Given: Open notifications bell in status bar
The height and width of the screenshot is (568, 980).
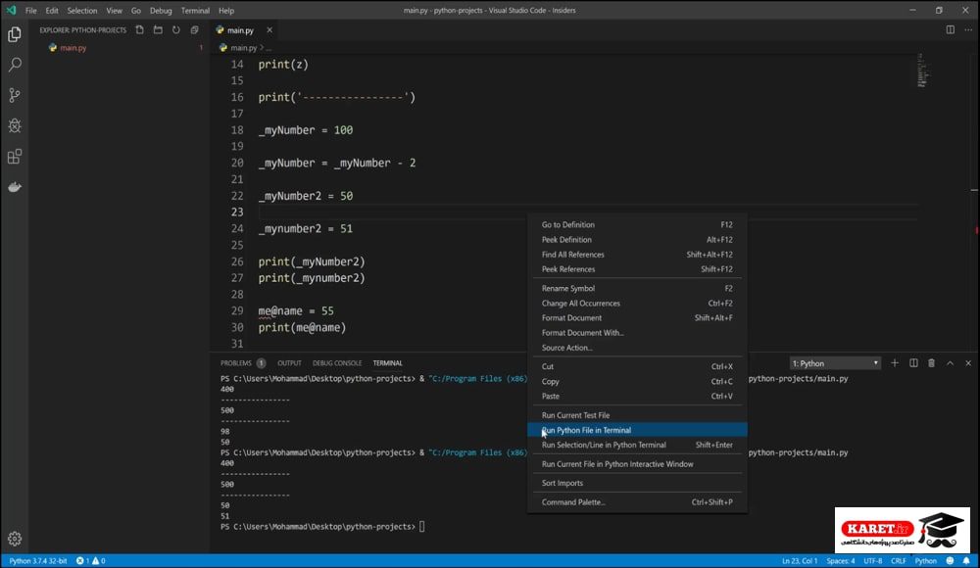Looking at the screenshot, I should coord(966,561).
